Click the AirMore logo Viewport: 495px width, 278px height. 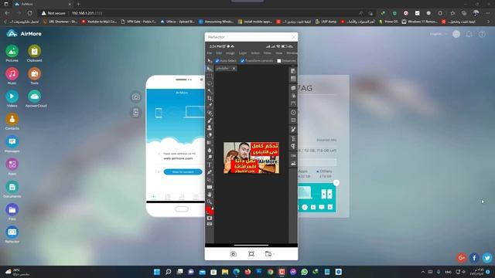click(24, 34)
